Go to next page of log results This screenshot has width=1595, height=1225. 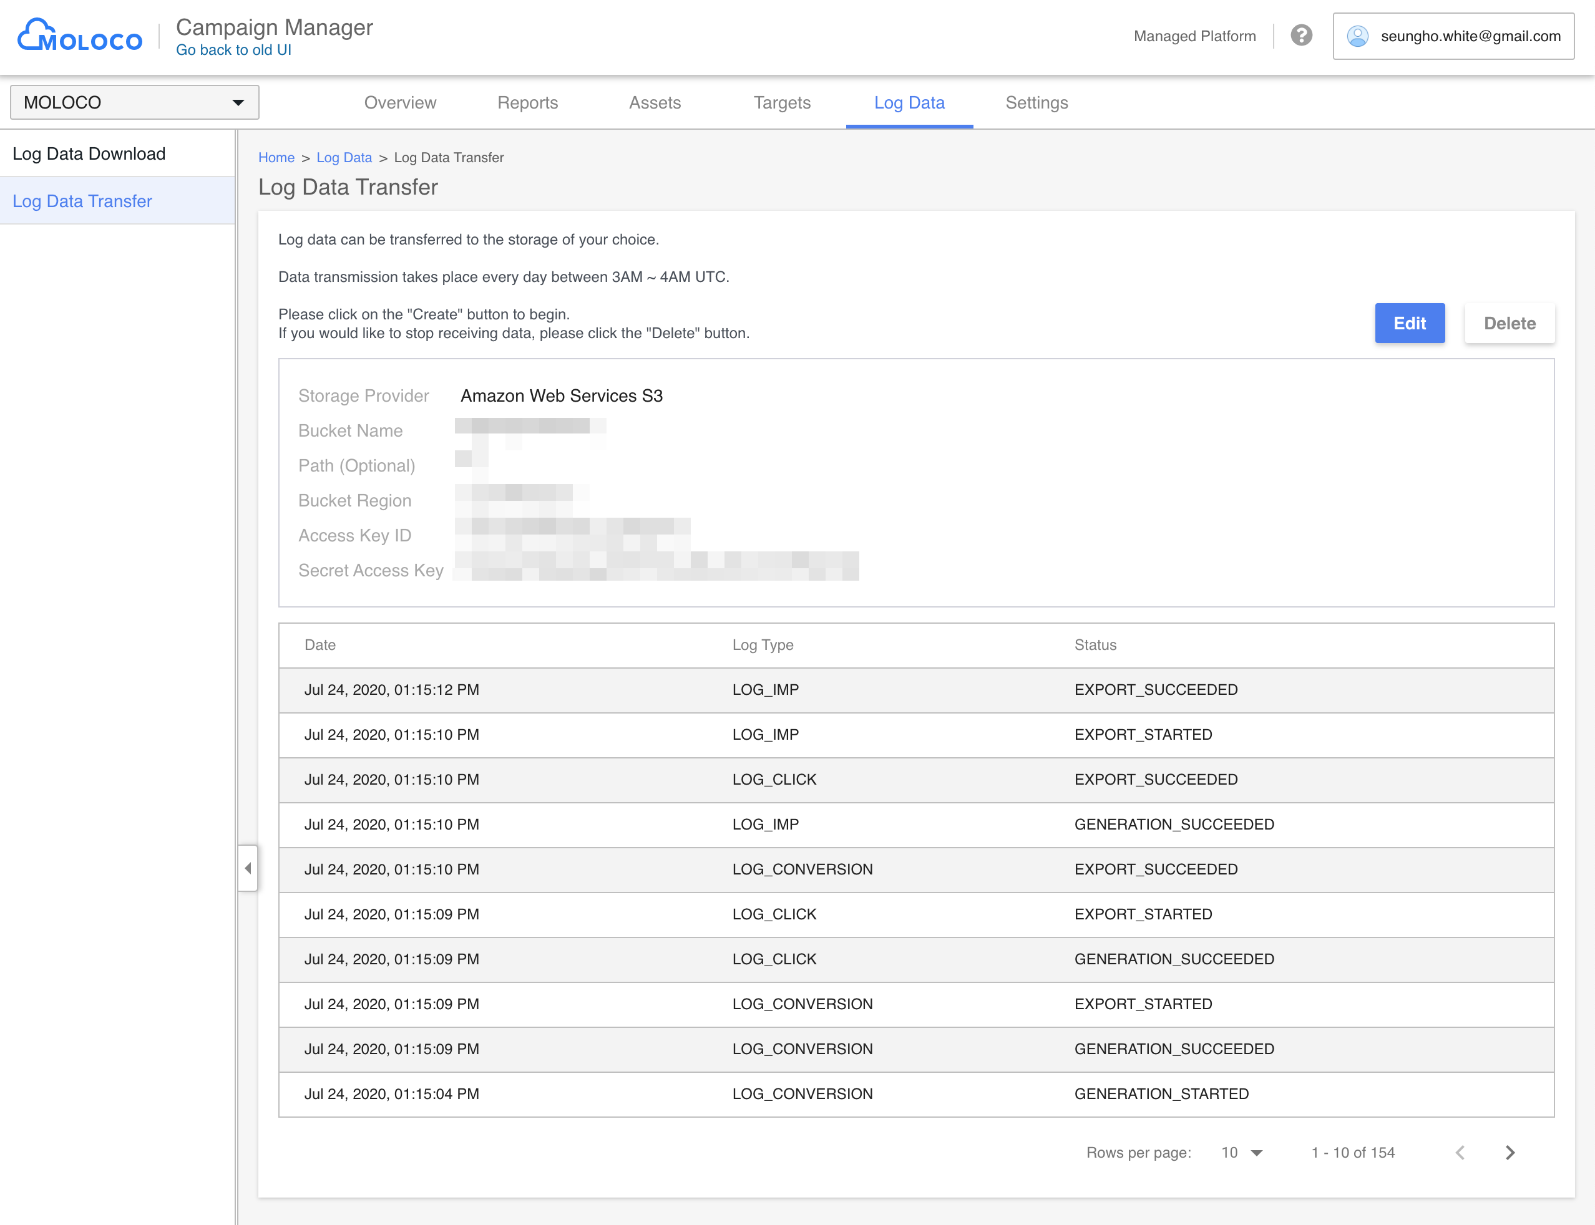(x=1510, y=1152)
